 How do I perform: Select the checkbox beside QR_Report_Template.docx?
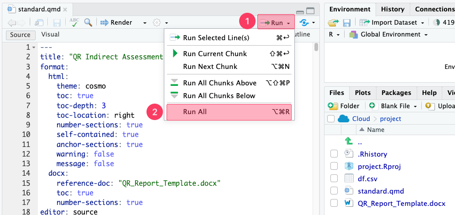(334, 203)
